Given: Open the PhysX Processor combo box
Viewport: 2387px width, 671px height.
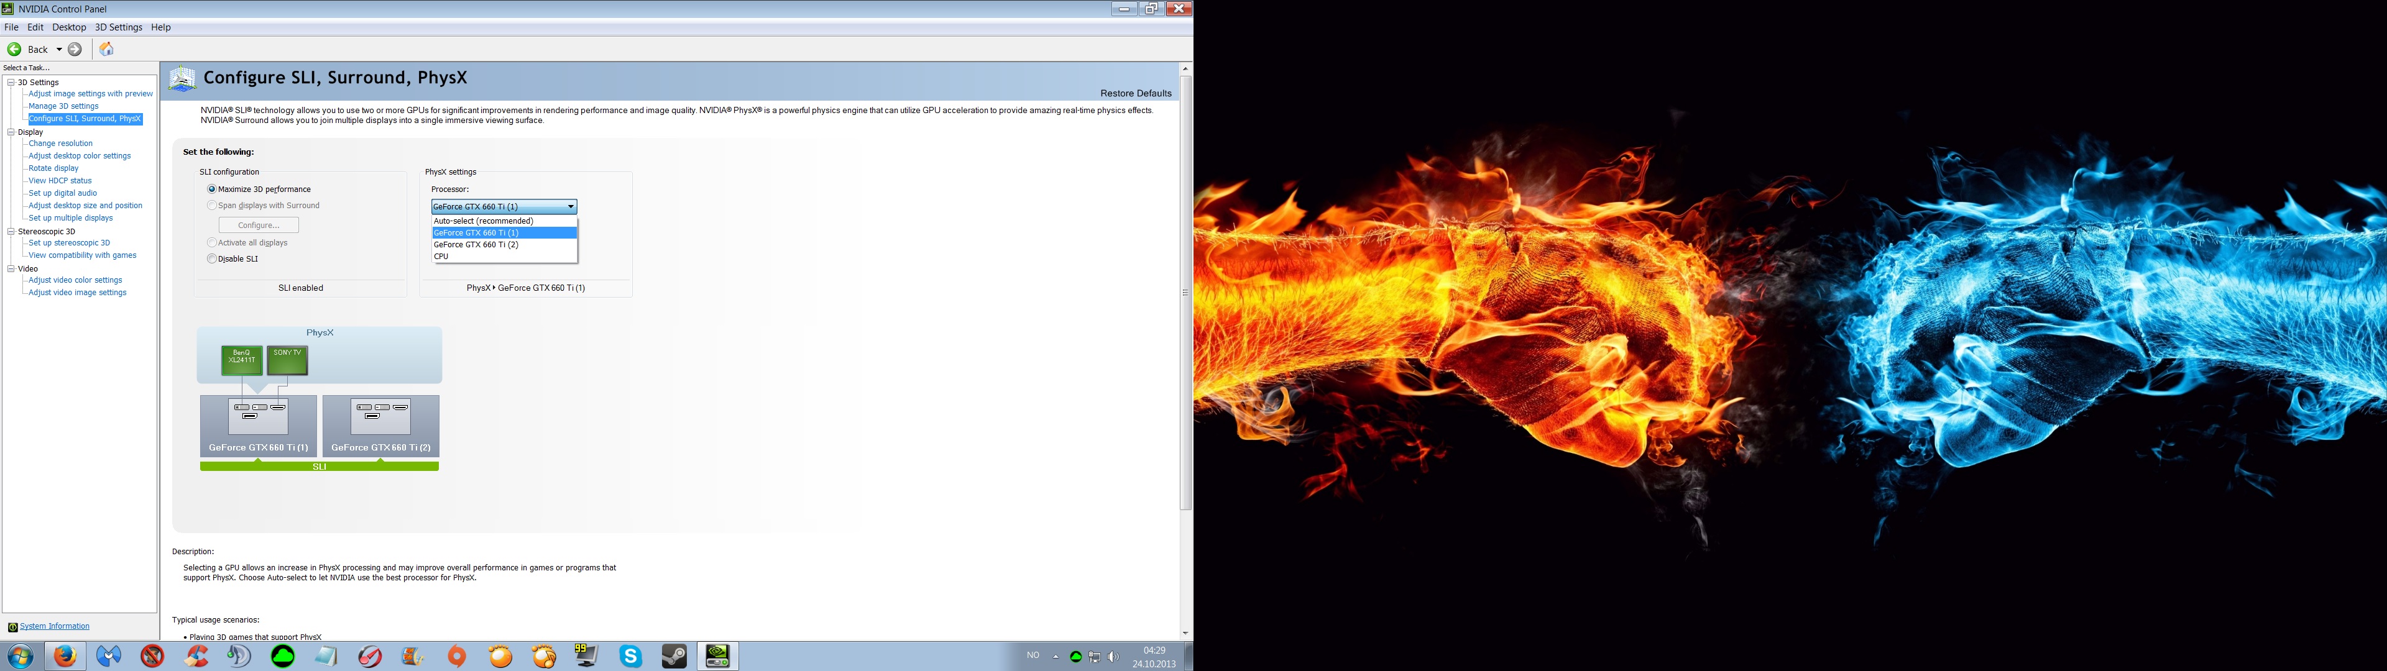Looking at the screenshot, I should click(x=504, y=207).
